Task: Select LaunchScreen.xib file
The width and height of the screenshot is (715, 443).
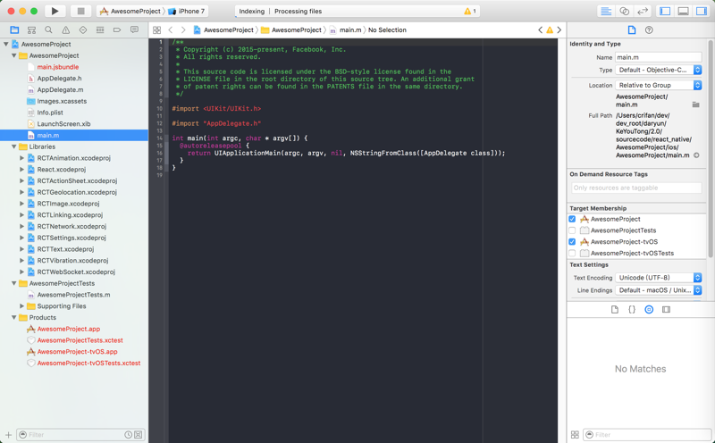Action: pyautogui.click(x=63, y=124)
